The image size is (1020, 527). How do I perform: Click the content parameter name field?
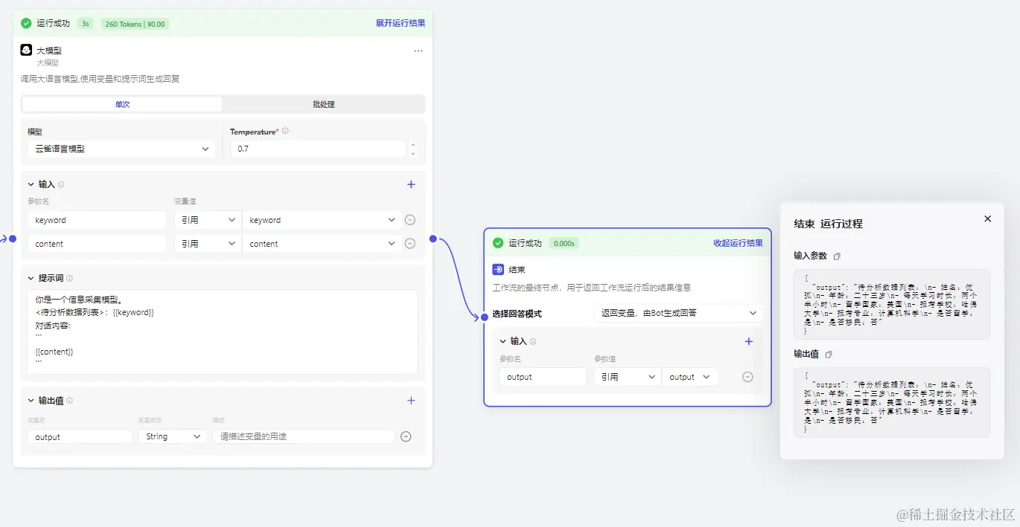(x=97, y=244)
